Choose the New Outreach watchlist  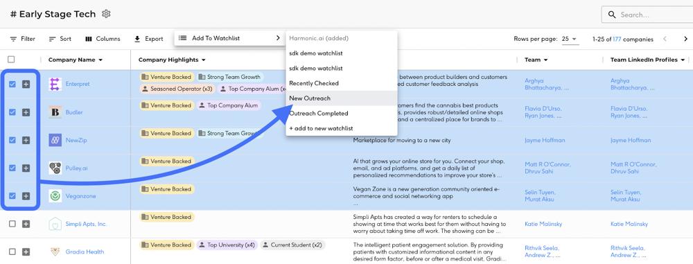click(342, 98)
